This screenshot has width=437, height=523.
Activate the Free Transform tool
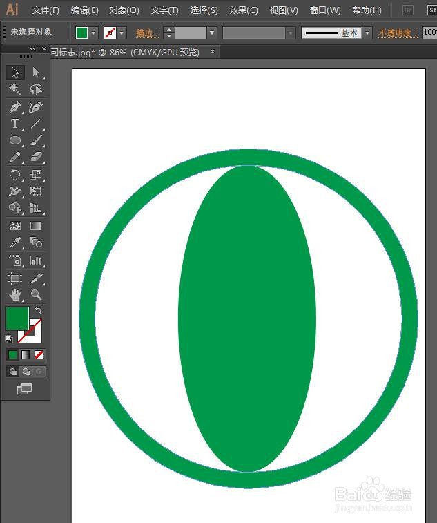36,191
